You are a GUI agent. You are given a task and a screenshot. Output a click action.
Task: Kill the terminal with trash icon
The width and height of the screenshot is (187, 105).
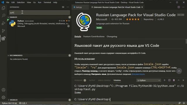point(174,80)
